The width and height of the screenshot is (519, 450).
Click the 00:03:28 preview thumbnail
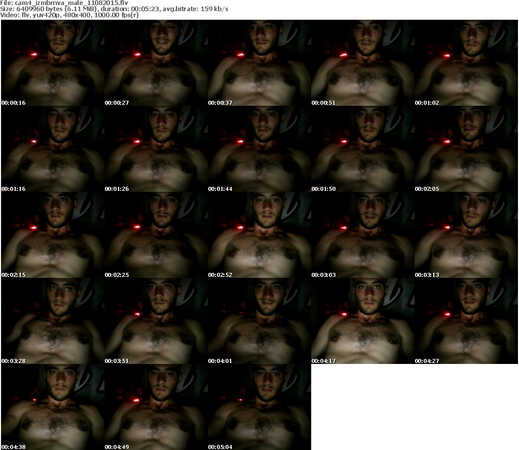(53, 321)
